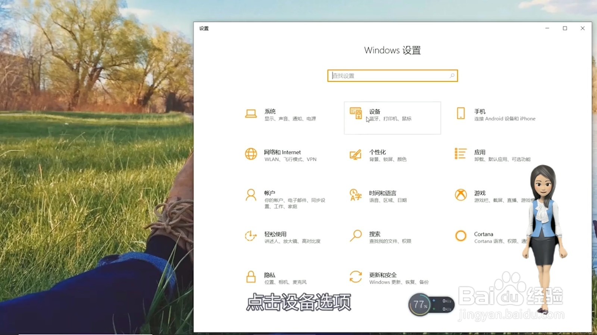
Task: Open the 系统 laptop icon
Action: pyautogui.click(x=251, y=114)
